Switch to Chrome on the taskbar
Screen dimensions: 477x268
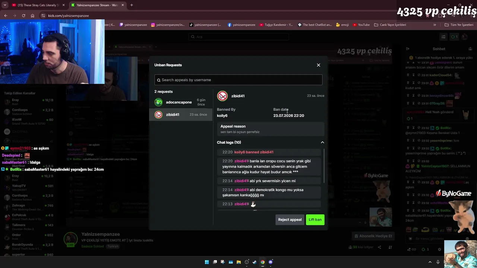point(263,262)
